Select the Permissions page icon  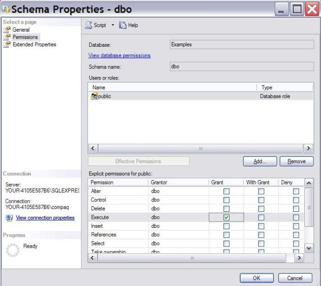(x=7, y=37)
